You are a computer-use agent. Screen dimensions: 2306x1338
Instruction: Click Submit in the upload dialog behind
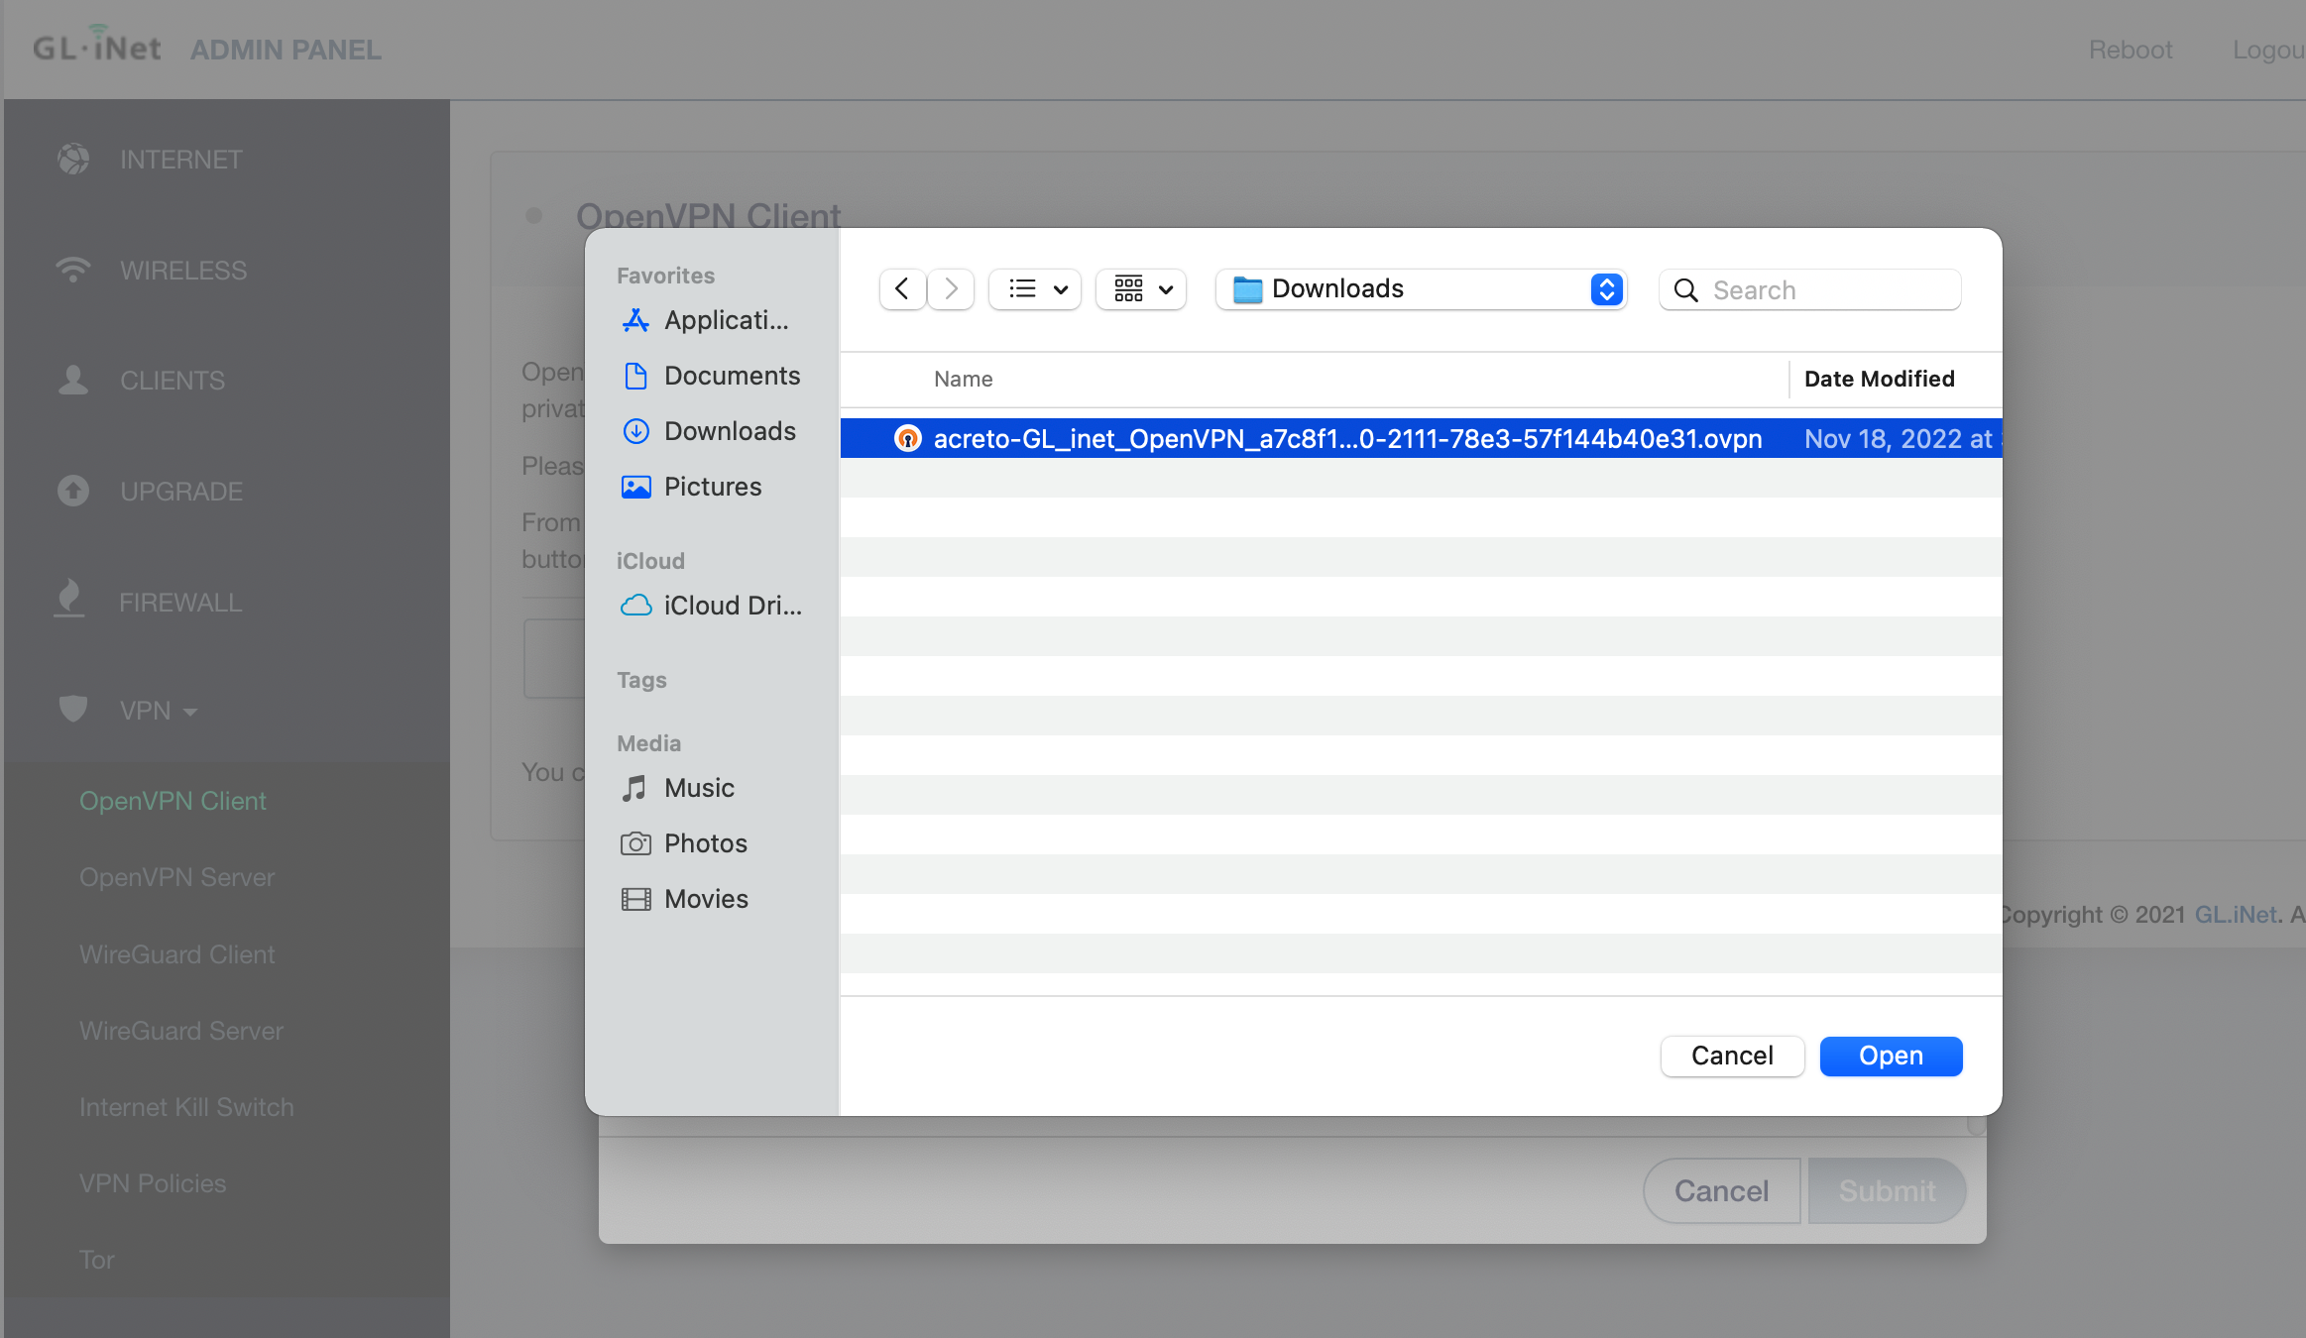(1887, 1190)
